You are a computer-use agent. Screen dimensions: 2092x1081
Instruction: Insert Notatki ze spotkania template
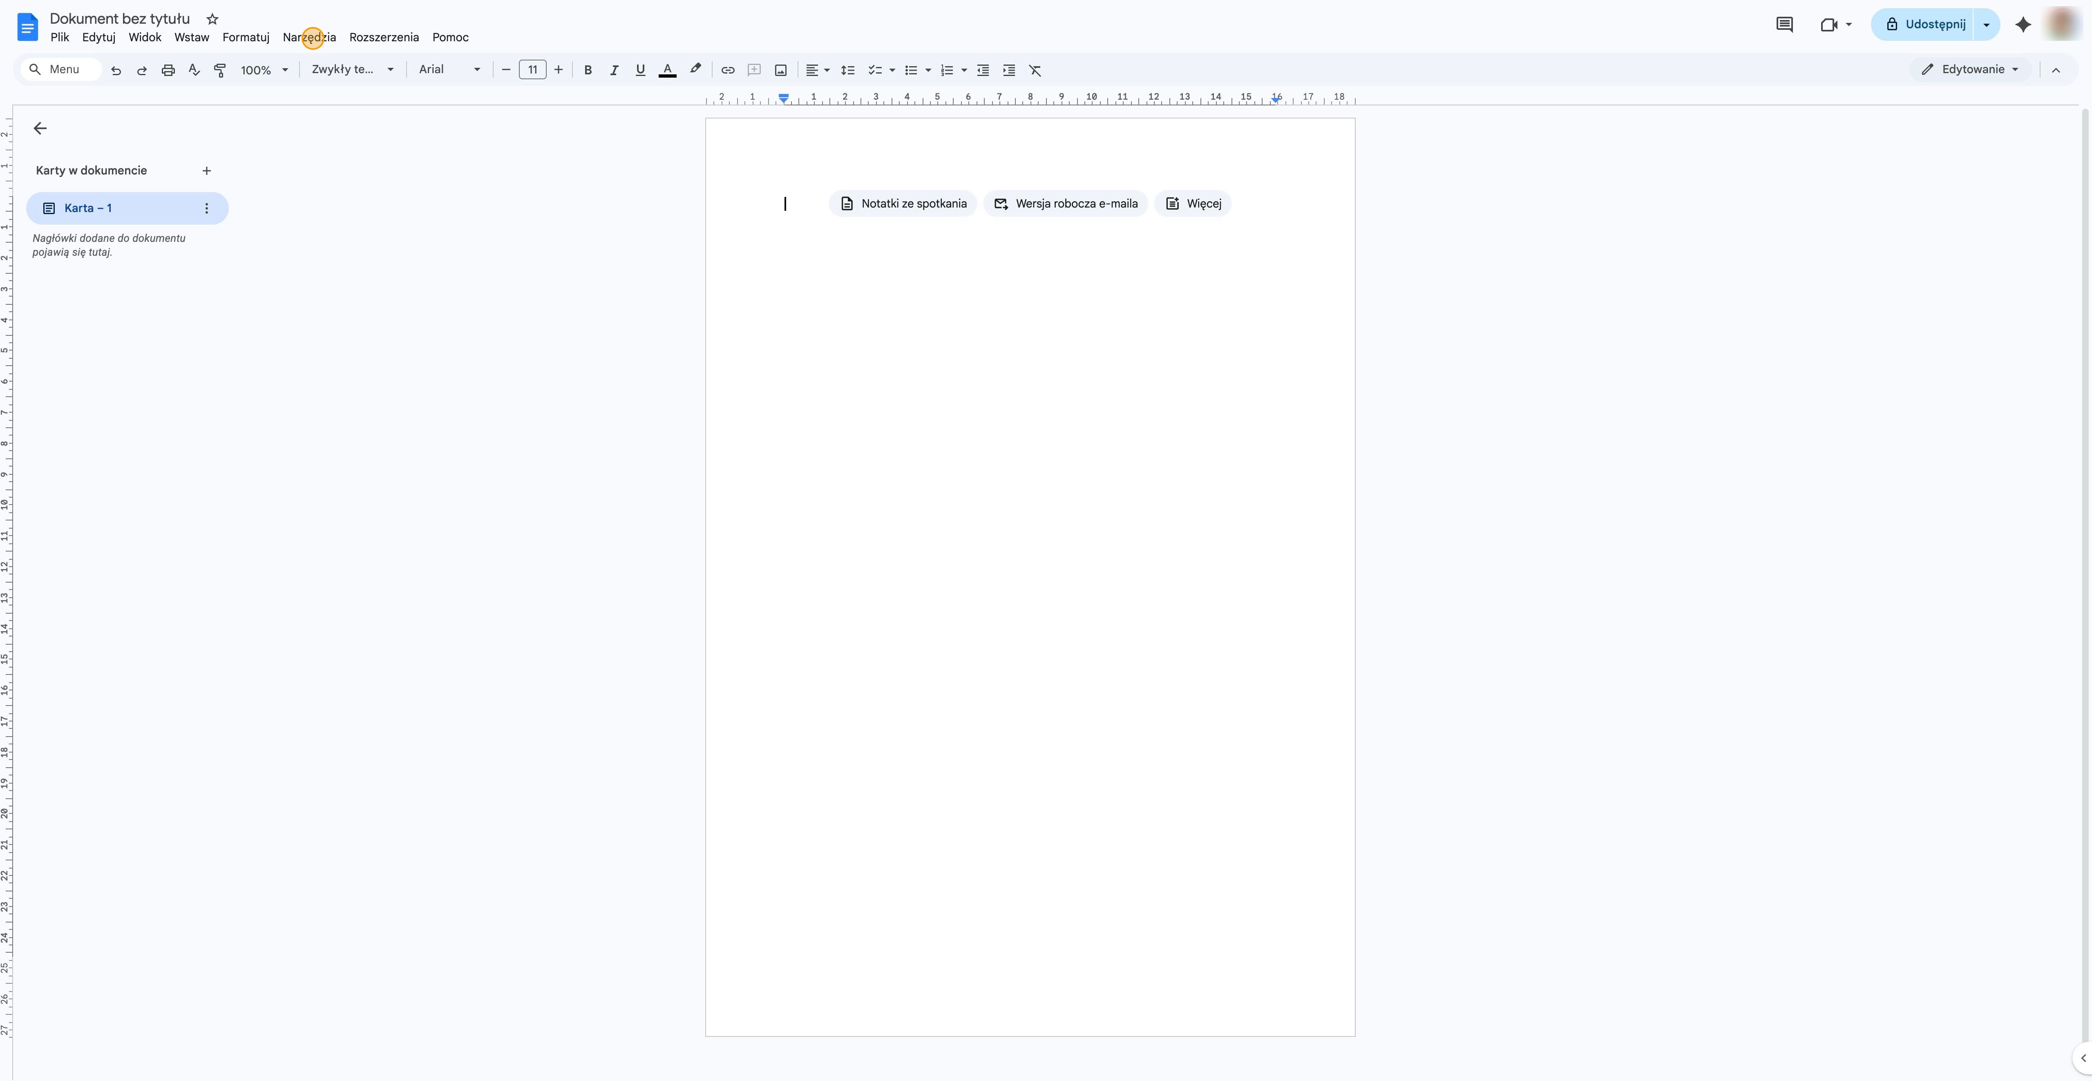coord(903,204)
